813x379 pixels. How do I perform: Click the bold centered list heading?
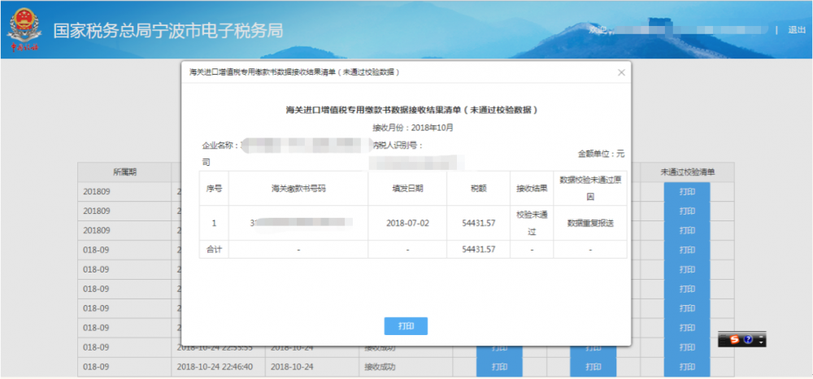point(412,110)
